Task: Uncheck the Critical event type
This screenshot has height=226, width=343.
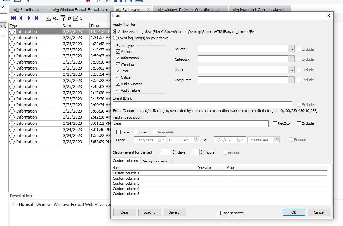Action: coord(118,77)
